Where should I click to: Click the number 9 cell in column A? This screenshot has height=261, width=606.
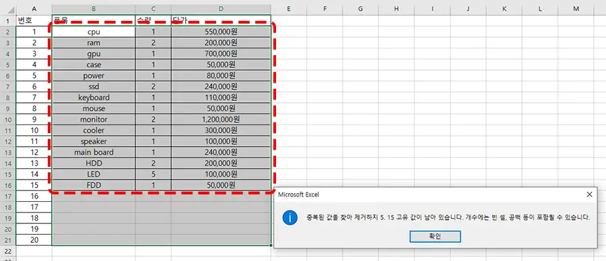34,119
